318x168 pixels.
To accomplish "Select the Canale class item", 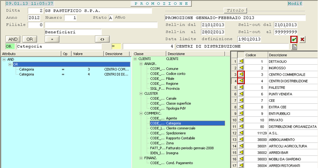I will point(163,98).
